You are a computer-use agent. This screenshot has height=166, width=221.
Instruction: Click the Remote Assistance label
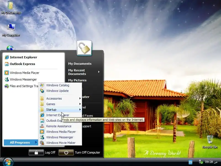59,126
